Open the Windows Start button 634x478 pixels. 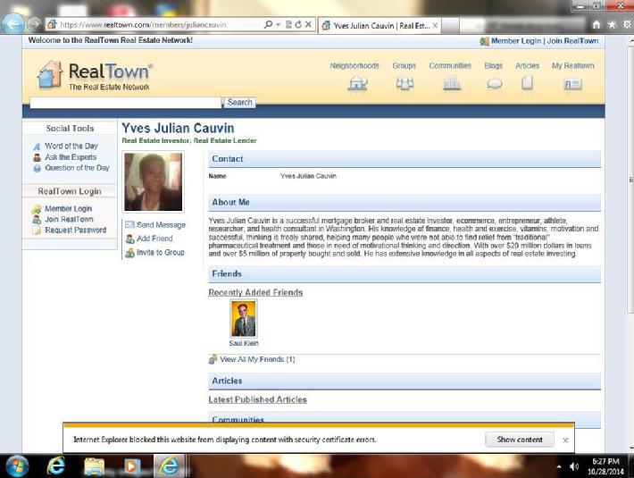(x=17, y=465)
